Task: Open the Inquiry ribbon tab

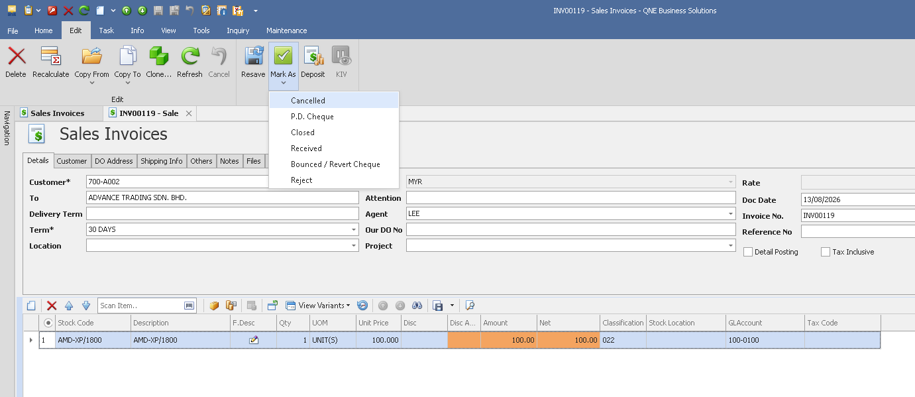Action: click(238, 30)
